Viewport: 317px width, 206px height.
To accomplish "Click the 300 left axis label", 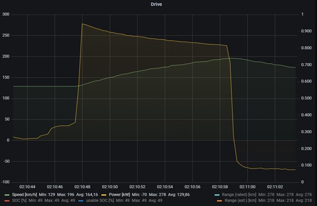I will click(x=6, y=15).
